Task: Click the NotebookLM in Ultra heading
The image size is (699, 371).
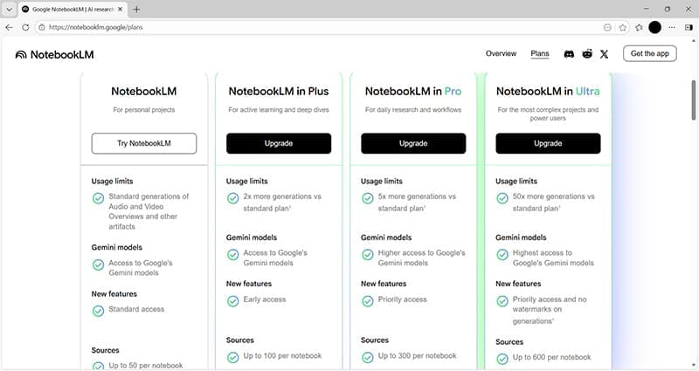Action: click(548, 92)
